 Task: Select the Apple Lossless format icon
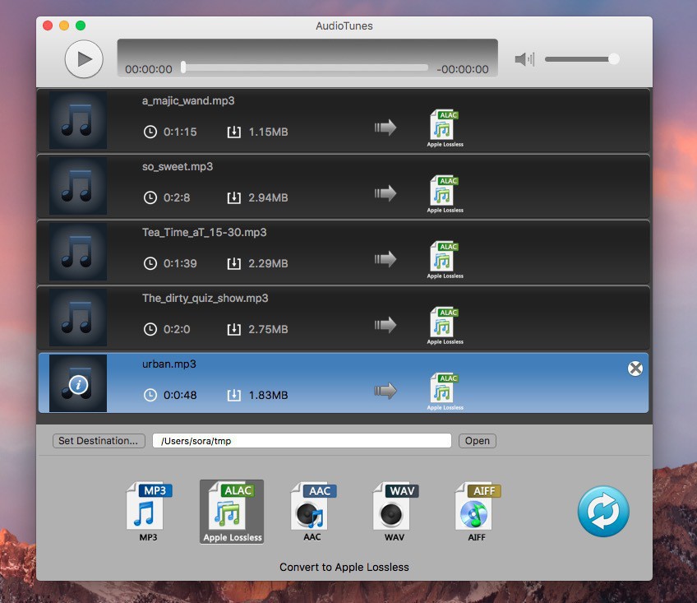[232, 512]
